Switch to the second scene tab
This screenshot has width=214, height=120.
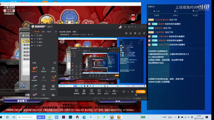pos(43,32)
